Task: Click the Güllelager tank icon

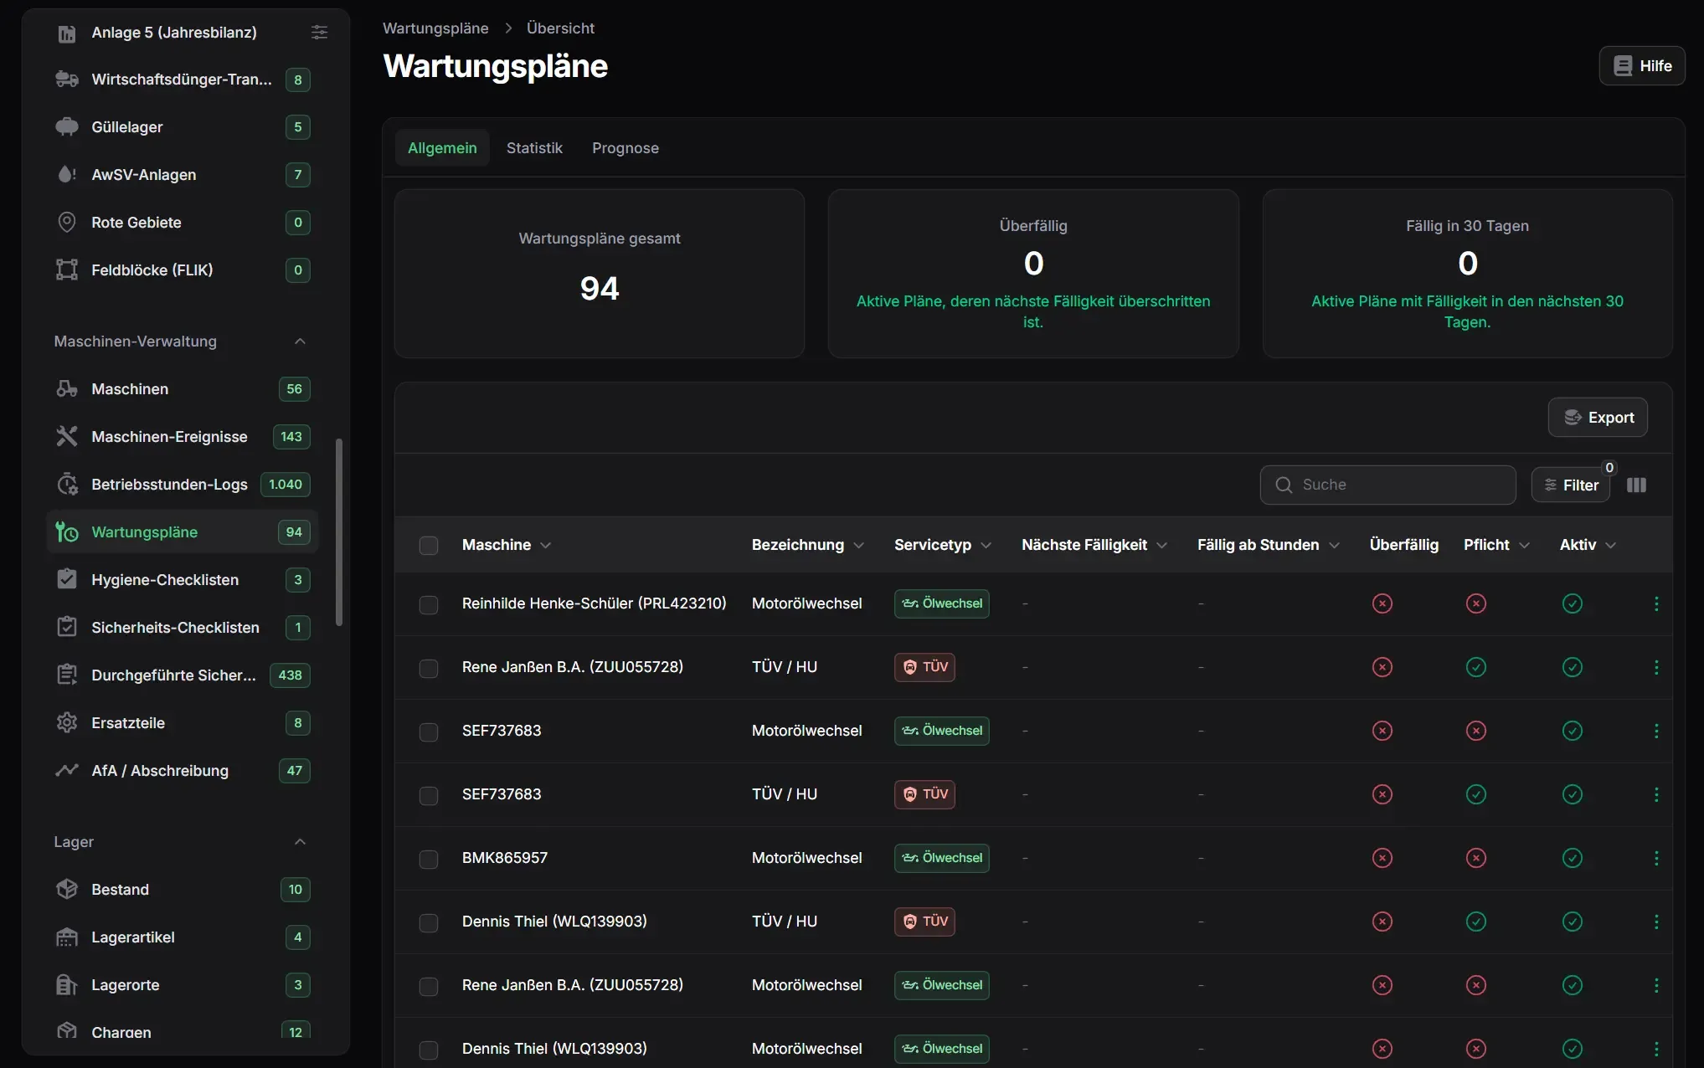Action: 67,127
